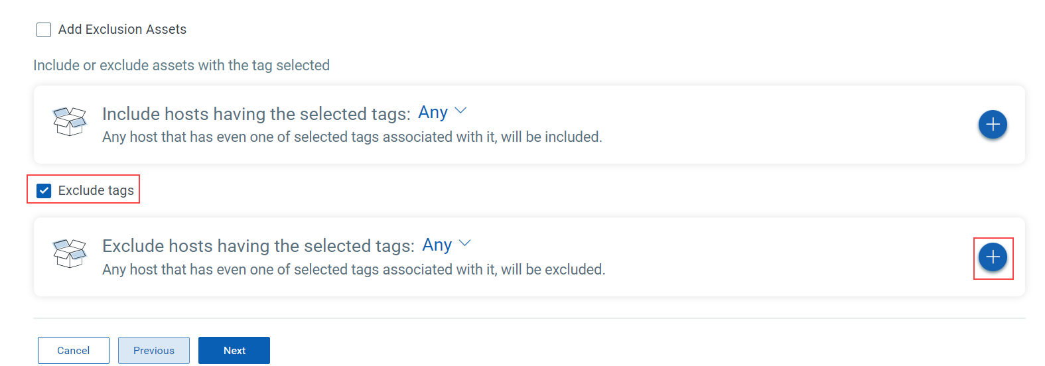This screenshot has width=1045, height=366.
Task: Expand the chevron arrow beside exclude tags Any
Action: point(465,243)
